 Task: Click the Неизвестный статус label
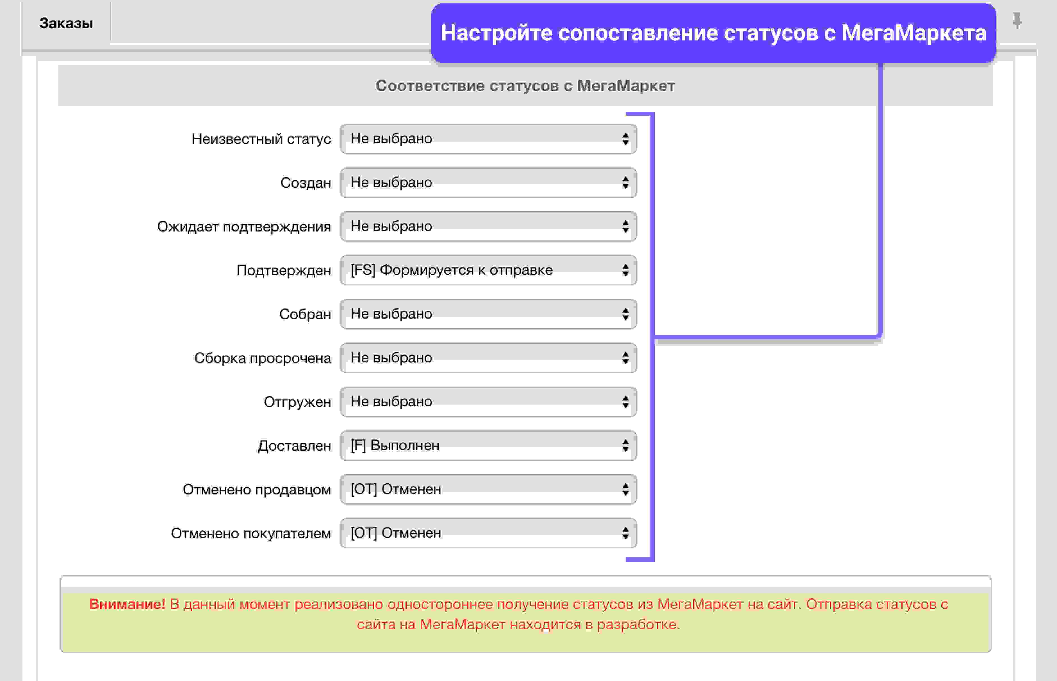click(x=261, y=139)
